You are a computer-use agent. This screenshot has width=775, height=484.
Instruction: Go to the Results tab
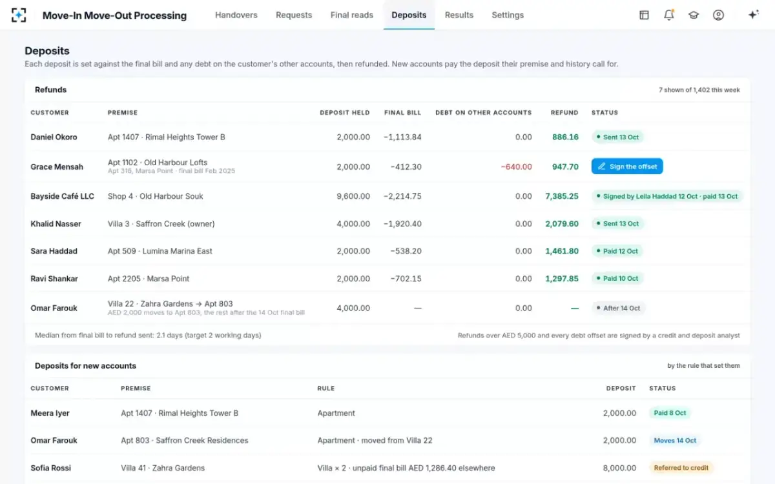(459, 15)
